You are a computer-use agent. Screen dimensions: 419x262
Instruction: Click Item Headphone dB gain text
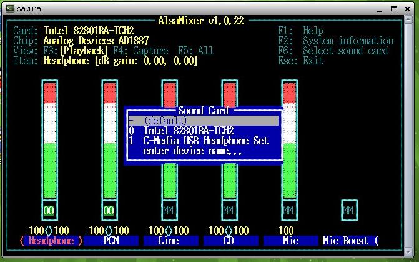121,61
